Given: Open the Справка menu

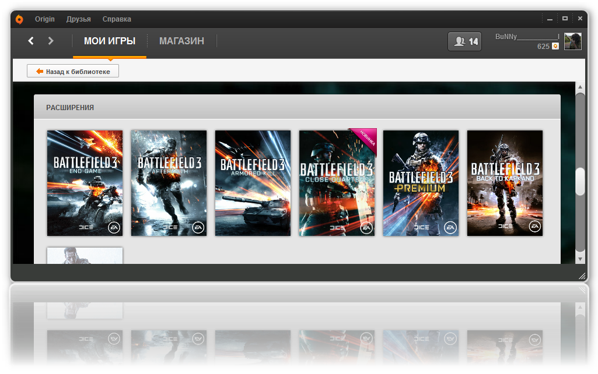Looking at the screenshot, I should 117,19.
